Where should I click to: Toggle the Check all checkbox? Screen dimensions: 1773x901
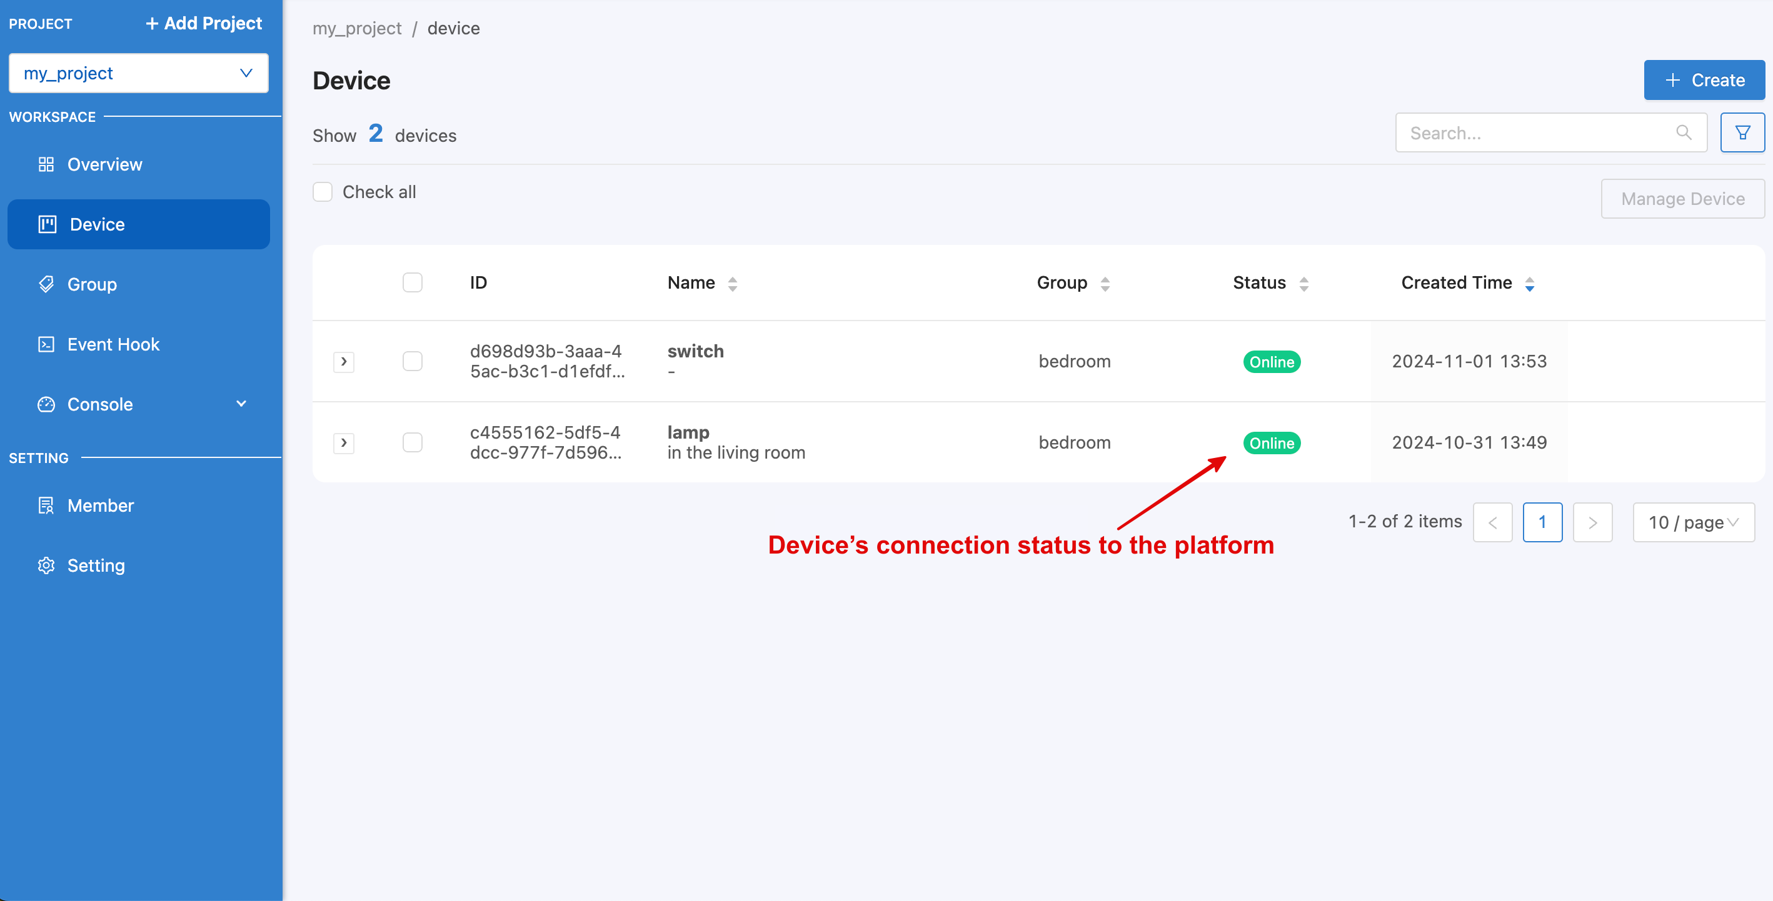(323, 192)
